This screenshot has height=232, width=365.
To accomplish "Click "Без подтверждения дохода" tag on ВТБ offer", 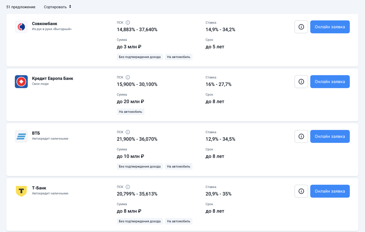I will click(140, 166).
